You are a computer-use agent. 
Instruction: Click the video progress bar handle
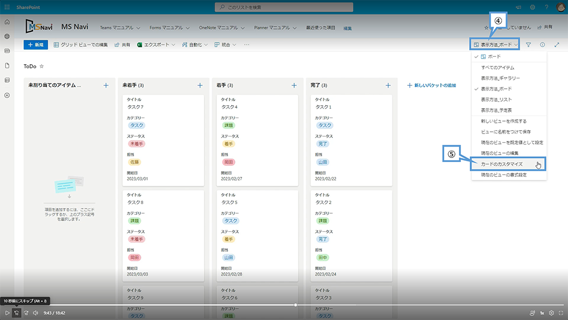coord(295,305)
